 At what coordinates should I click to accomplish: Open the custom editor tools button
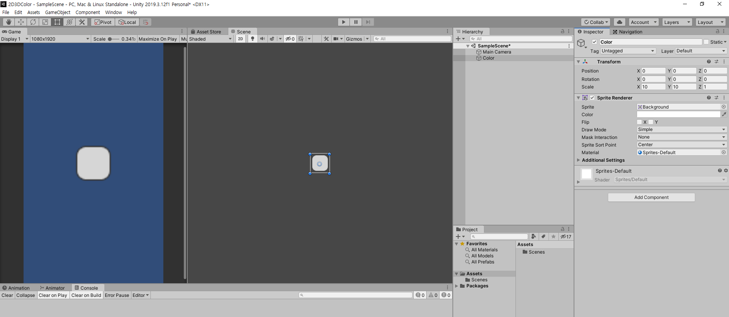tap(82, 22)
